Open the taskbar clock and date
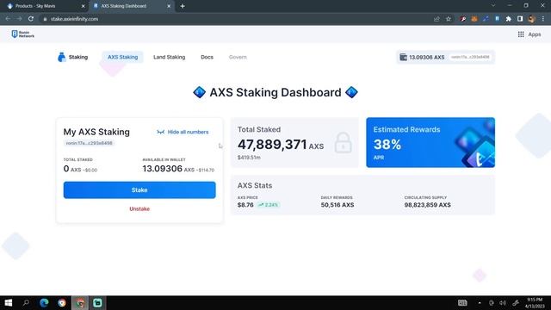 click(x=535, y=303)
